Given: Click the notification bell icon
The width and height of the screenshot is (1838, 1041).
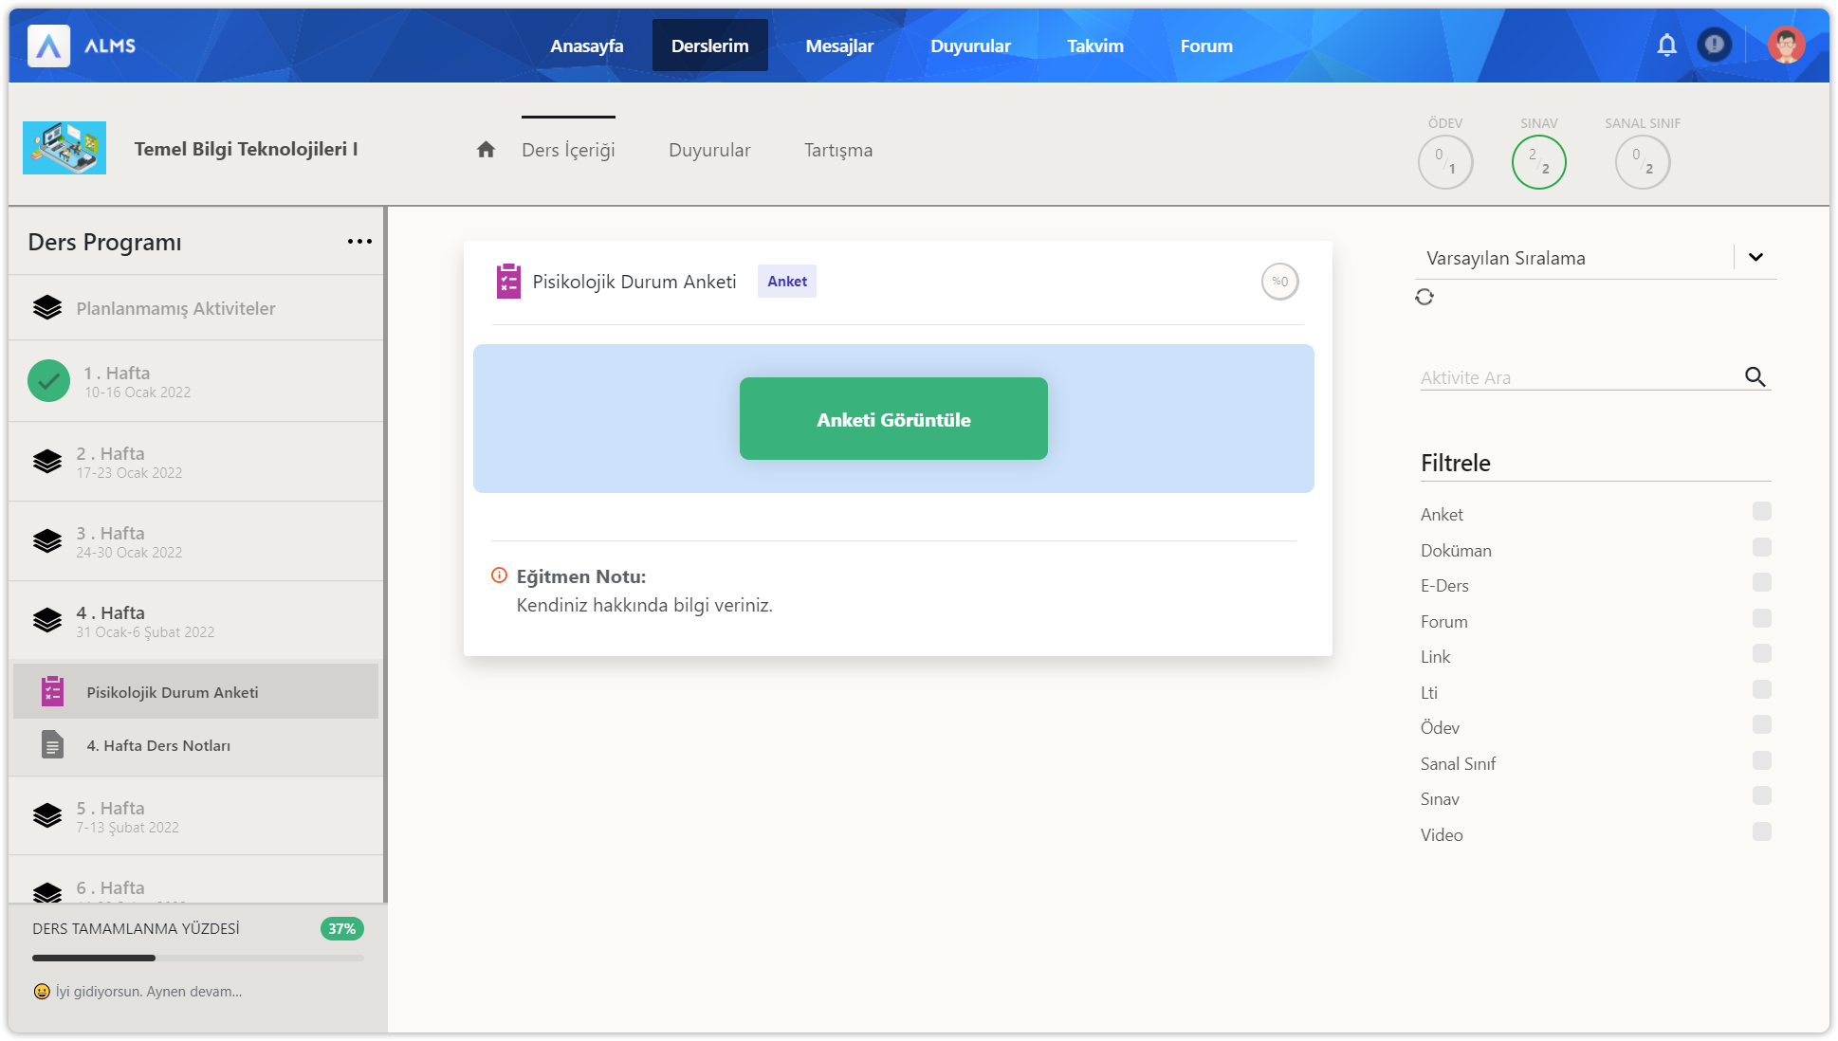Looking at the screenshot, I should (1666, 45).
